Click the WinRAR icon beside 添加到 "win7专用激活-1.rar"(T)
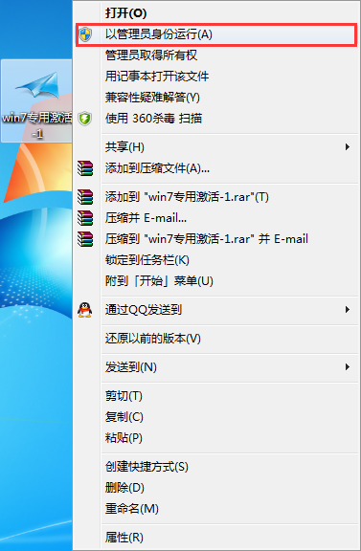361x551 pixels. click(85, 197)
